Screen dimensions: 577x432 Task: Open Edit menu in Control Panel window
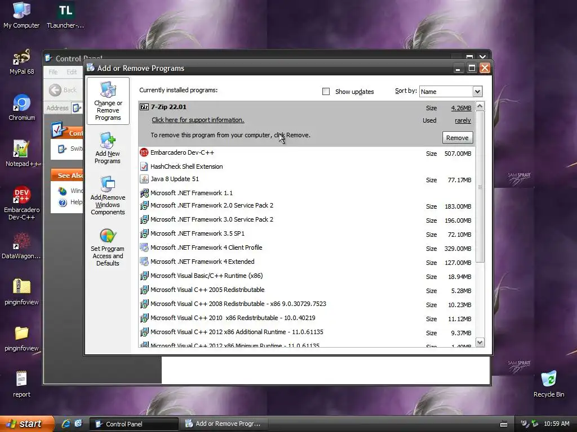click(x=72, y=71)
